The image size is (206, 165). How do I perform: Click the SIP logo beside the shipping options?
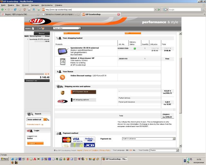coord(62,101)
